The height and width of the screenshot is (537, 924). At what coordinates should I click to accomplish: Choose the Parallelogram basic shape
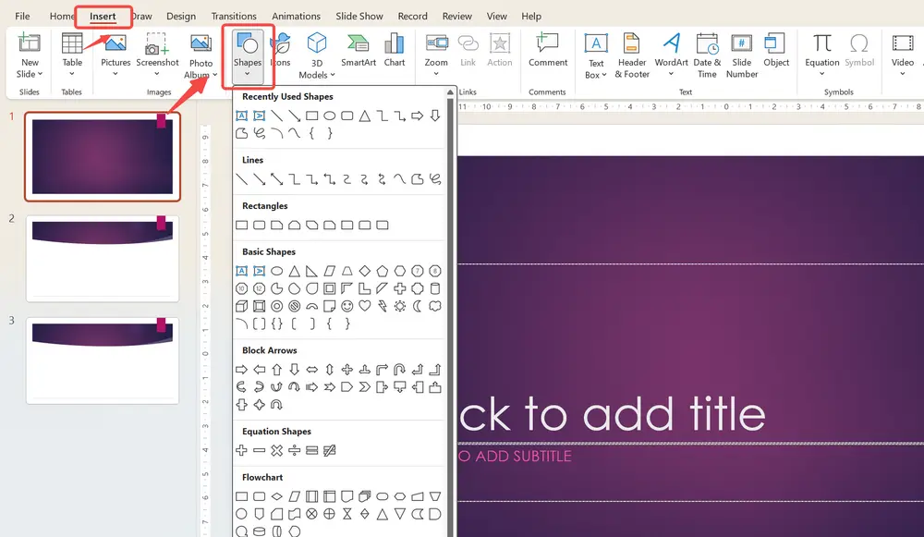coord(330,271)
